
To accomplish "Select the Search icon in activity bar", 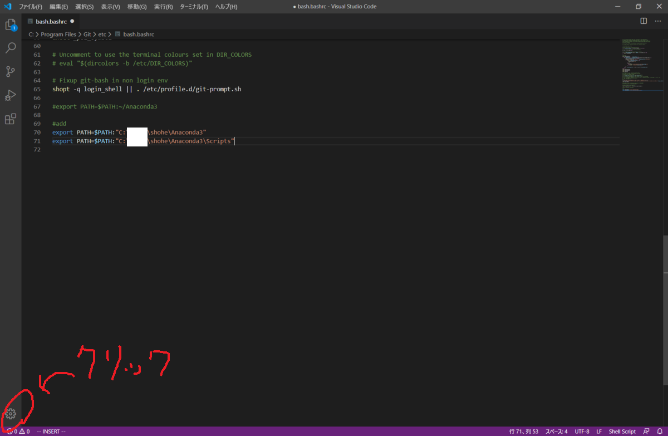I will (x=11, y=48).
